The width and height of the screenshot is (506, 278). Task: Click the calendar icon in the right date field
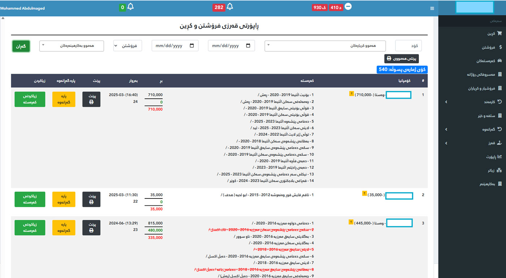[248, 46]
